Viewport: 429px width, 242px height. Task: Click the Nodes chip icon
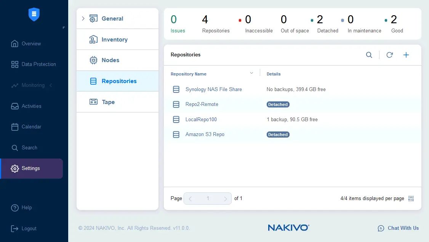(93, 60)
